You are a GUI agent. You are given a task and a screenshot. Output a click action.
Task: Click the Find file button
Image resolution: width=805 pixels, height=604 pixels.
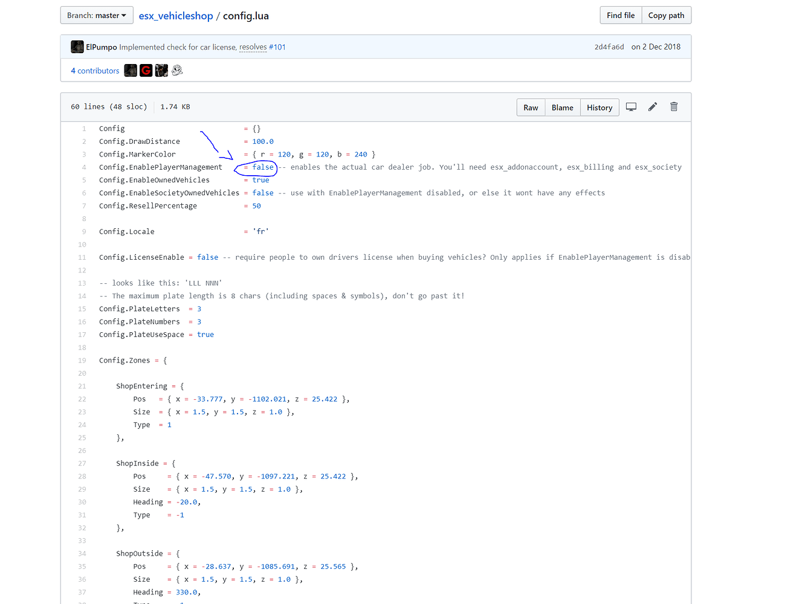(621, 15)
